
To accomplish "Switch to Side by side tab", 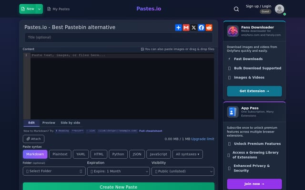I will (70, 123).
